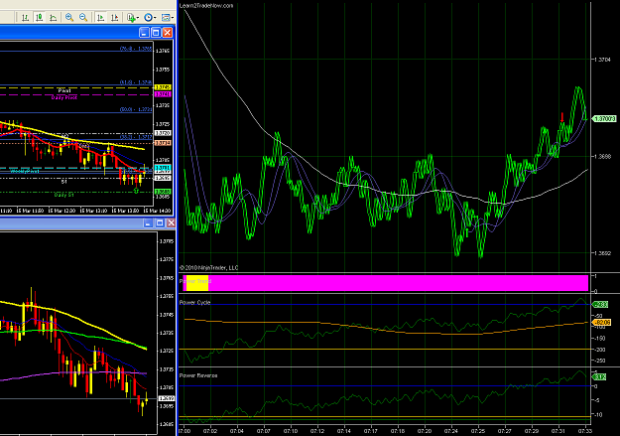Image resolution: width=620 pixels, height=436 pixels.
Task: Click the yellow segment of Power Trend bar
Action: click(x=197, y=283)
